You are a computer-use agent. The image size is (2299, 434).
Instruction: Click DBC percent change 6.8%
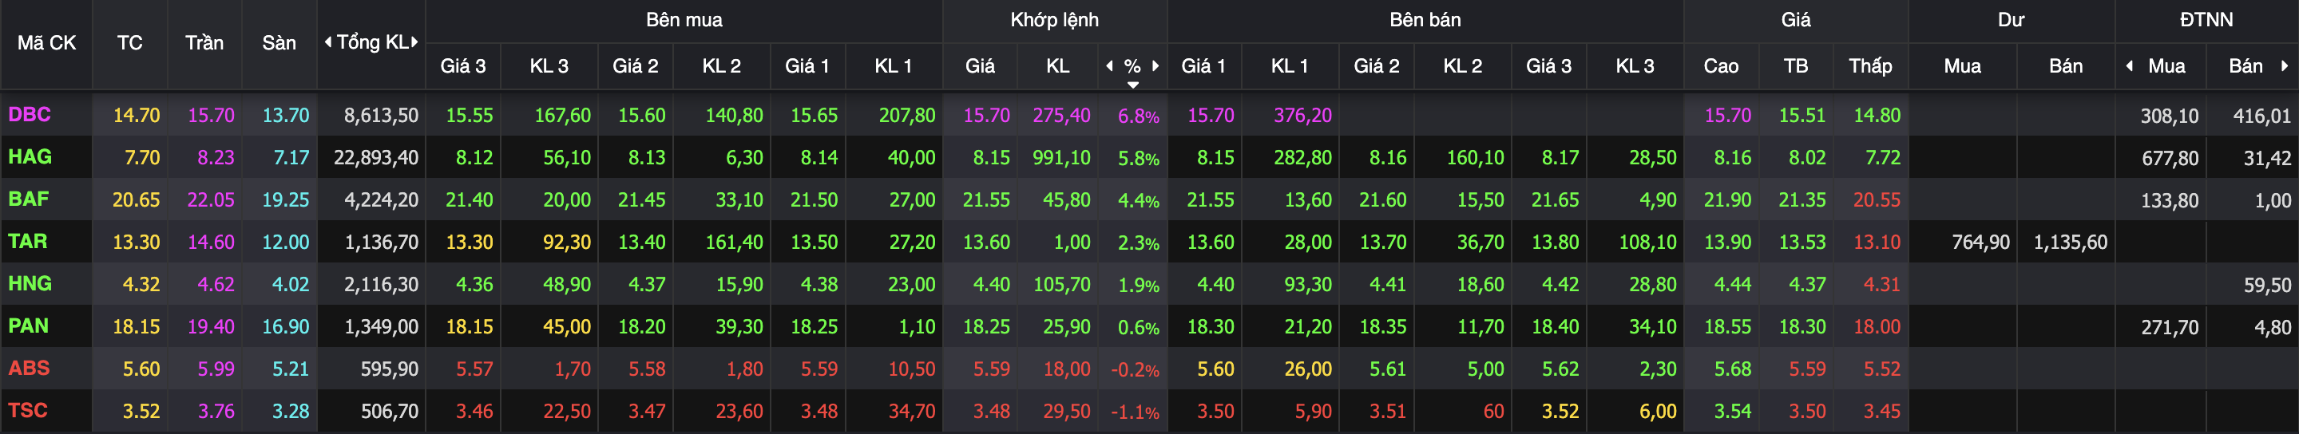click(x=1139, y=116)
